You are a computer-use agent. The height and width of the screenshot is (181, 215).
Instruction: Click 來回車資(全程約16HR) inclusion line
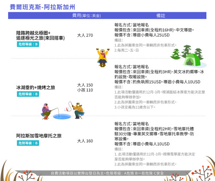[154, 30]
